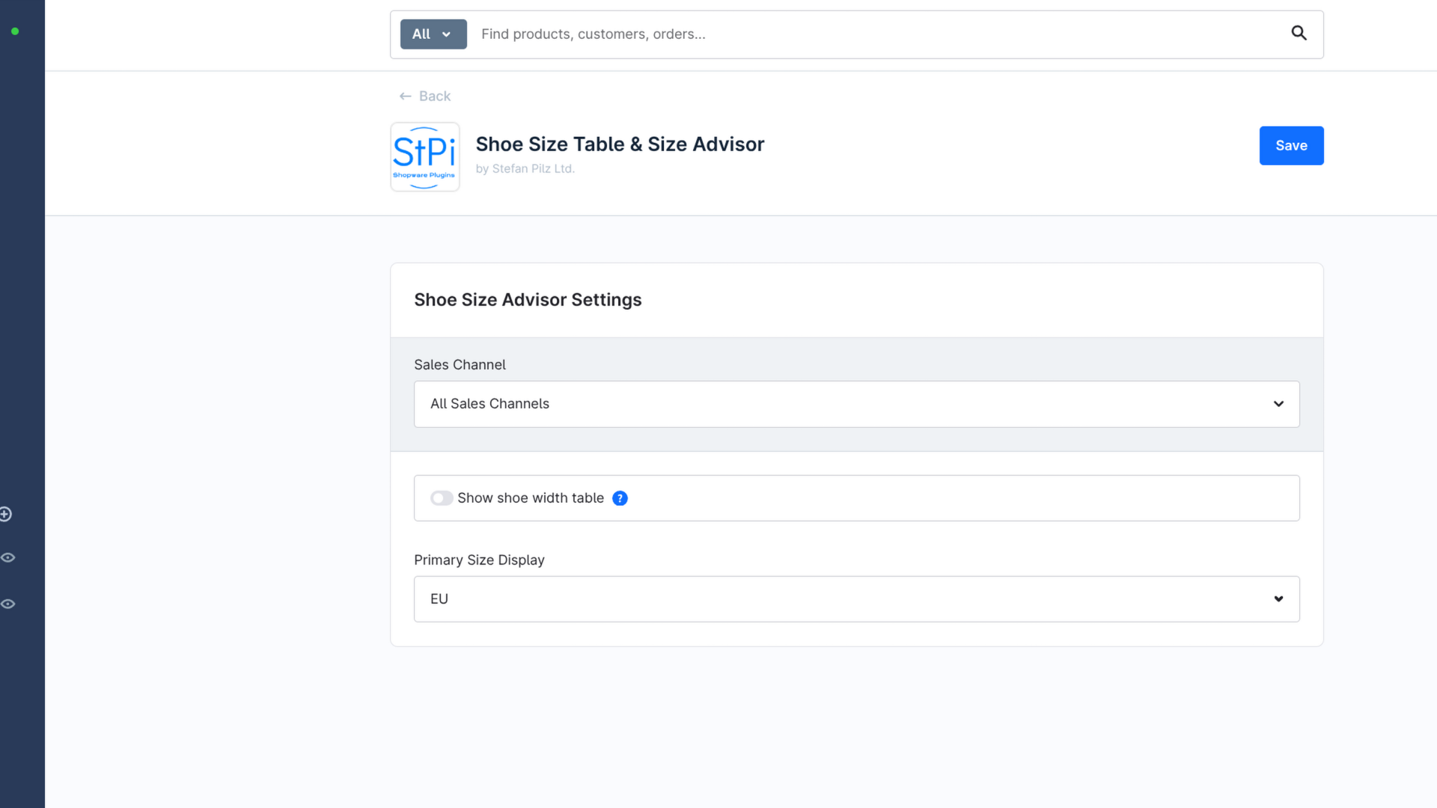Click the upper eye icon in sidebar
Viewport: 1437px width, 808px height.
pyautogui.click(x=8, y=557)
